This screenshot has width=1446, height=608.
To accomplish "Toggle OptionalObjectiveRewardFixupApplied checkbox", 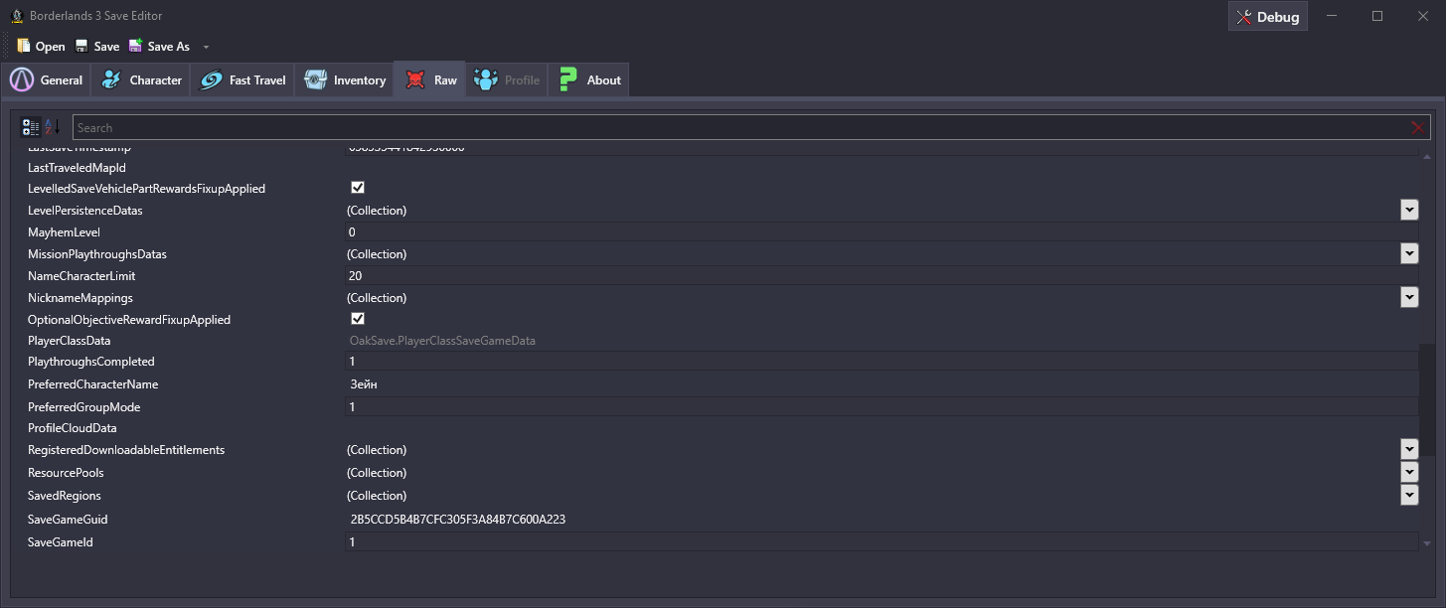I will click(358, 319).
